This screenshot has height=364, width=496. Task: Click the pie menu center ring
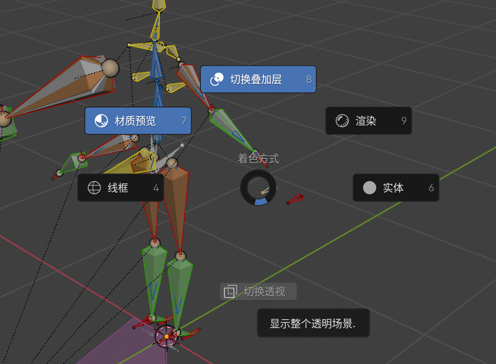[x=258, y=188]
